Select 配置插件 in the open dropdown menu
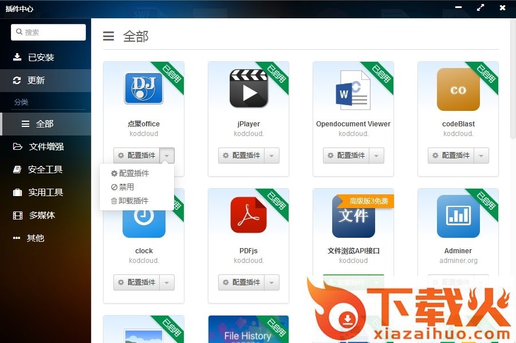 point(136,173)
